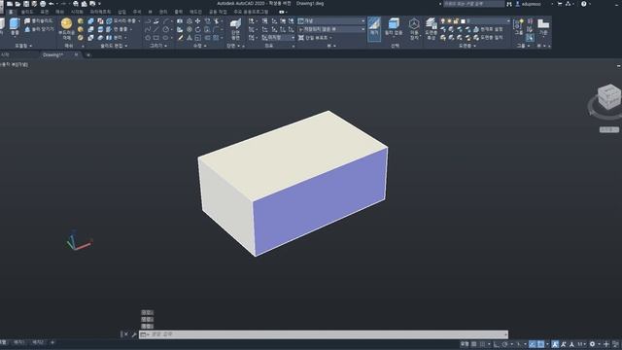Click the Help question mark icon

coord(583,4)
